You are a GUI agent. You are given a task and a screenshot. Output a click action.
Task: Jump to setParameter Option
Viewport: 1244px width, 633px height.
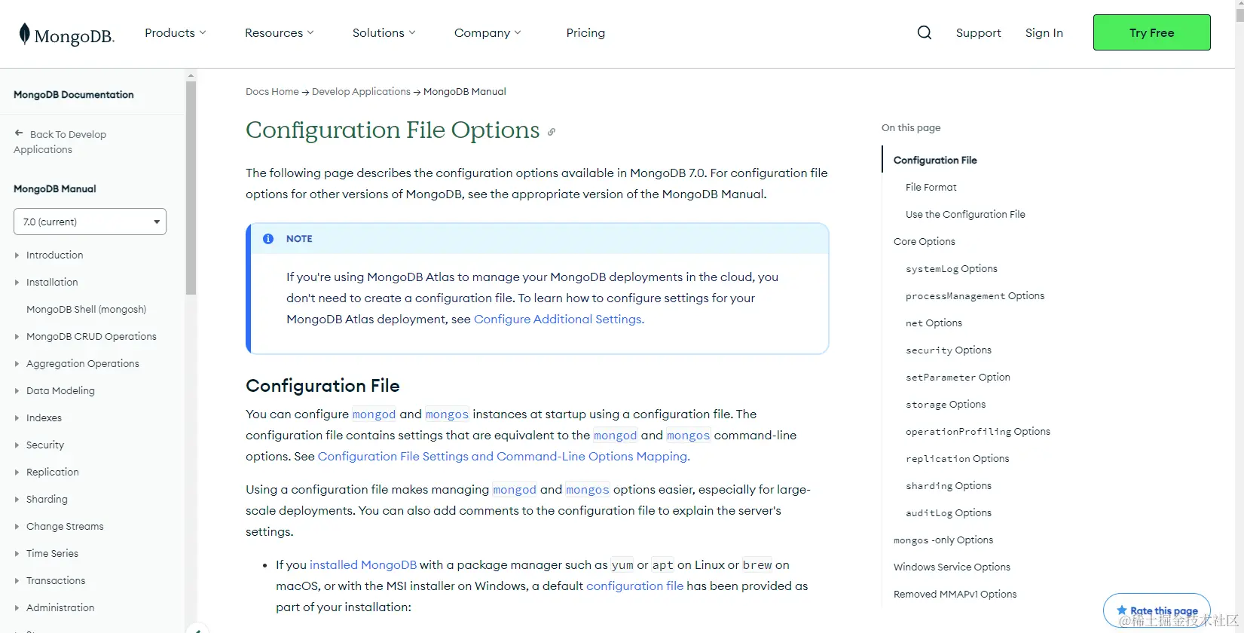(x=958, y=377)
